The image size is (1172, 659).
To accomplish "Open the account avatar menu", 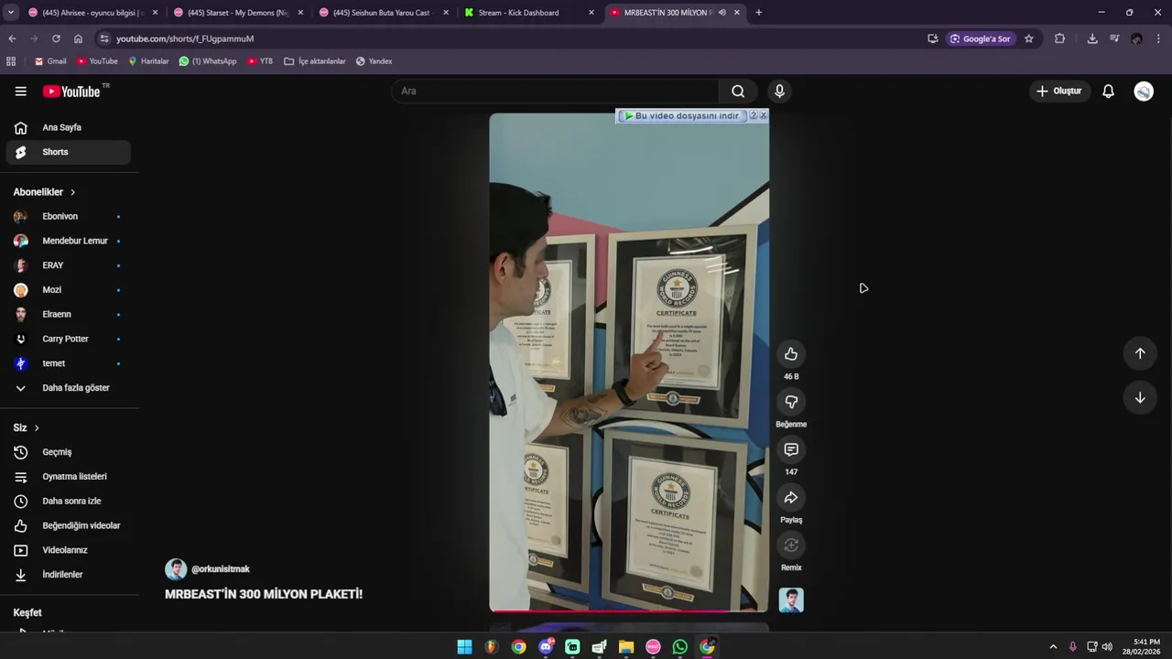I will [x=1144, y=91].
